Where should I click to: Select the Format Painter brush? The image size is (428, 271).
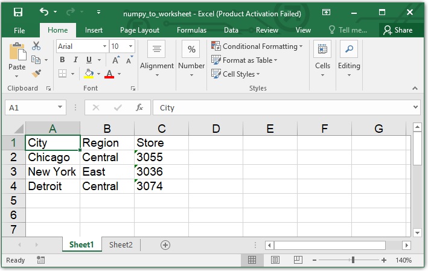36,73
